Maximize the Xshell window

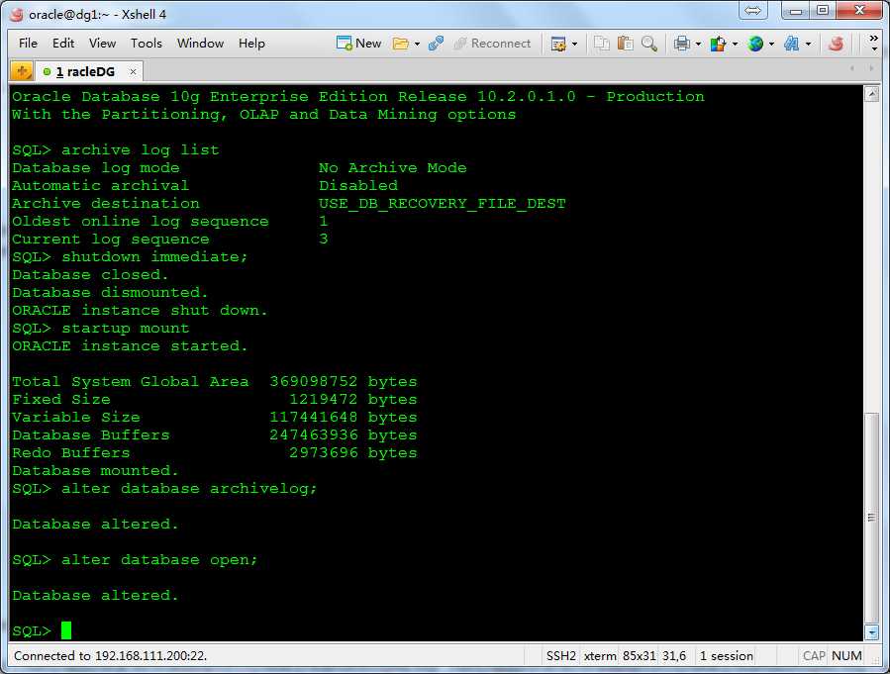coord(823,10)
